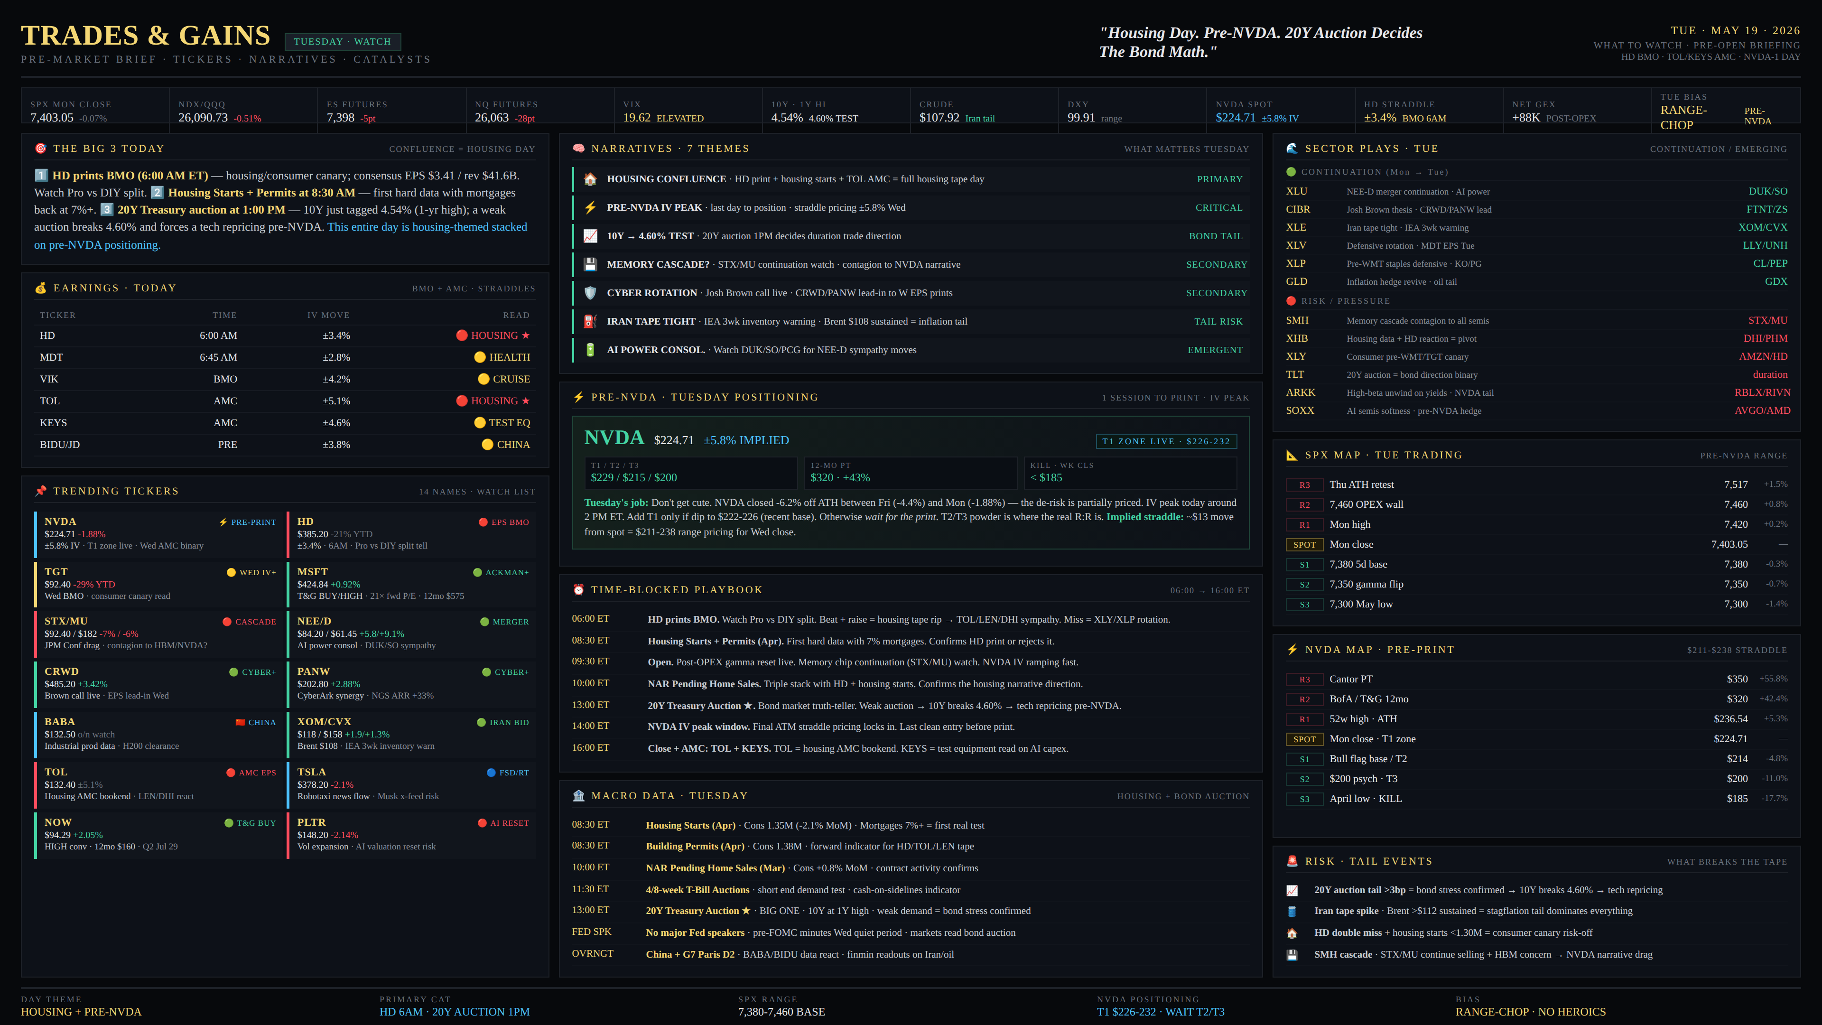Screen dimensions: 1822x1025
Task: Click the oil drum icon beside Iran tape spike
Action: (1292, 911)
